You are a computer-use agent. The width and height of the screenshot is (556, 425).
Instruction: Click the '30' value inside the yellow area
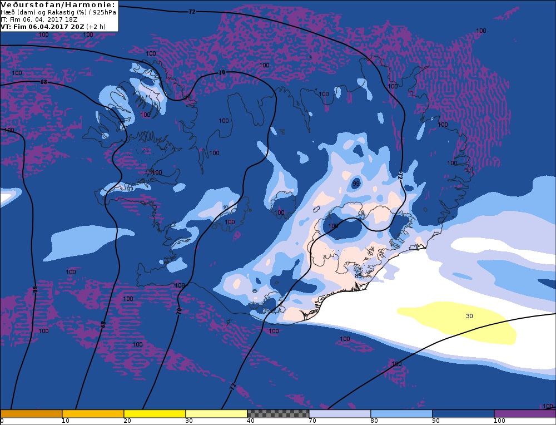(x=469, y=316)
